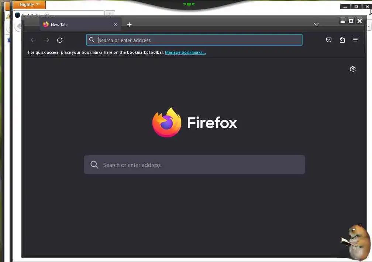The height and width of the screenshot is (262, 372).
Task: Click the hamster reading a book mascot
Action: (x=356, y=242)
